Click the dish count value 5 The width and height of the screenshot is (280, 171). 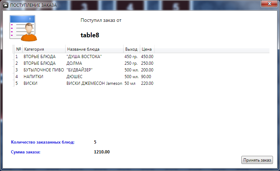point(95,142)
